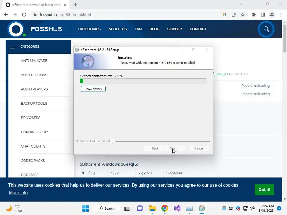Screen dimensions: 287x215
Task: Select the DATABASE category
Action: (30, 175)
